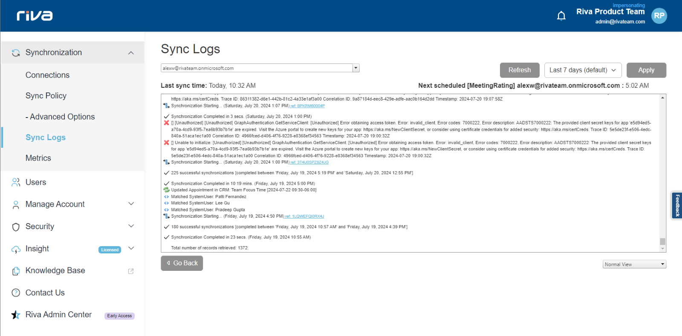Open Advanced Options in sidebar
The image size is (682, 336).
click(x=60, y=117)
